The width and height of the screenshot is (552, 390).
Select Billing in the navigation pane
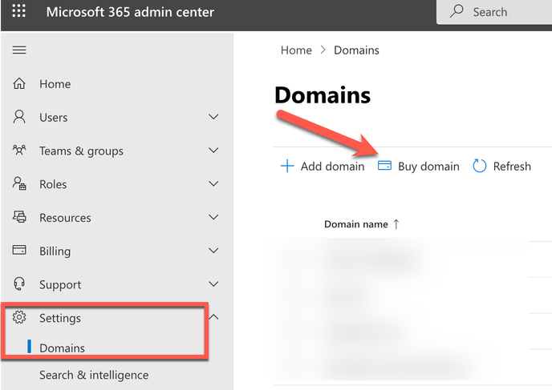[x=117, y=251]
